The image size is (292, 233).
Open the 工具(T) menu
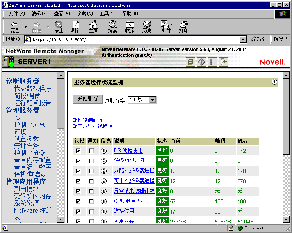tap(107, 14)
